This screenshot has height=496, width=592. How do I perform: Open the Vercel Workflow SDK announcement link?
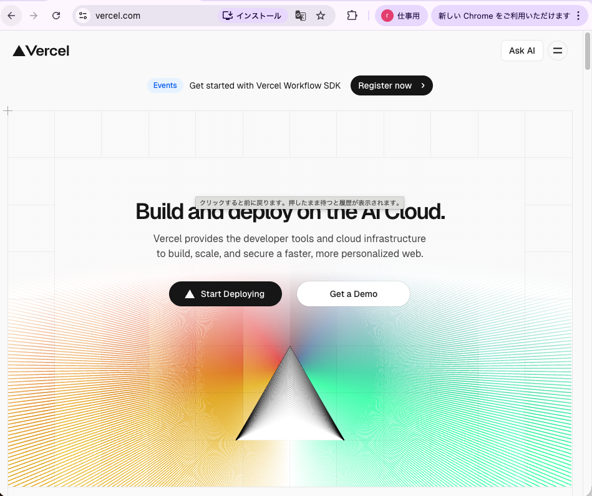[x=265, y=85]
